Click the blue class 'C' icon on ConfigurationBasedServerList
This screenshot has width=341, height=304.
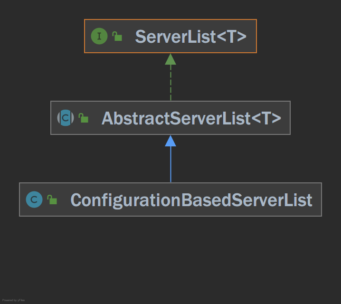tap(34, 199)
